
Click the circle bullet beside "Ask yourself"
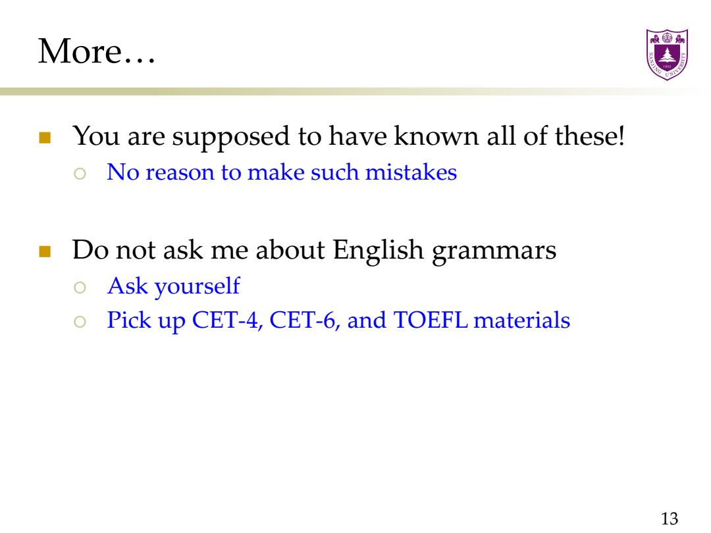click(80, 288)
